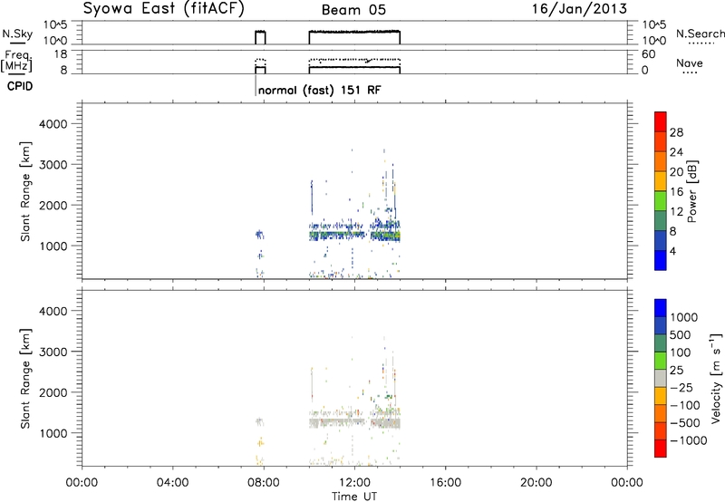The height and width of the screenshot is (502, 725).
Task: Click the dotted Nave trace in frequency panel
Action: click(x=354, y=60)
